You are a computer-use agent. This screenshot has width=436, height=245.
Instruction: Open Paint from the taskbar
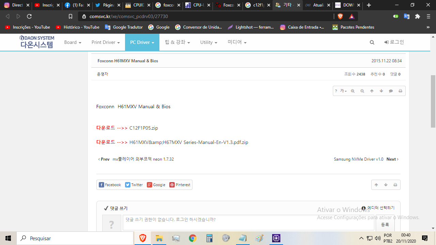259,238
